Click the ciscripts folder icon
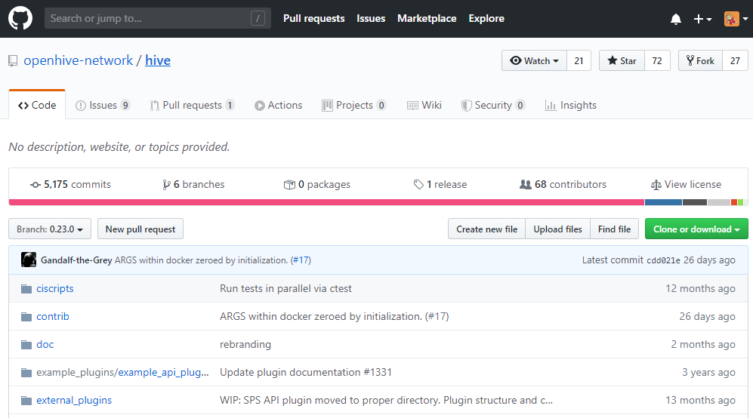Image resolution: width=753 pixels, height=418 pixels. (26, 289)
